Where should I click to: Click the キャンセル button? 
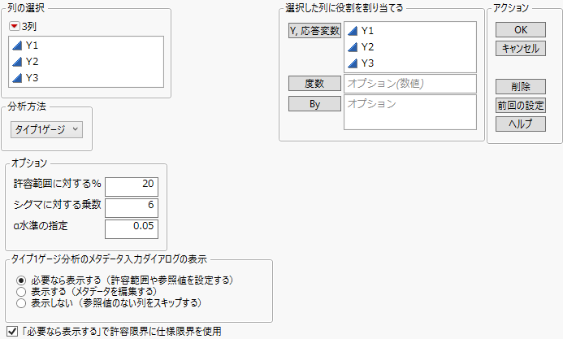click(521, 49)
